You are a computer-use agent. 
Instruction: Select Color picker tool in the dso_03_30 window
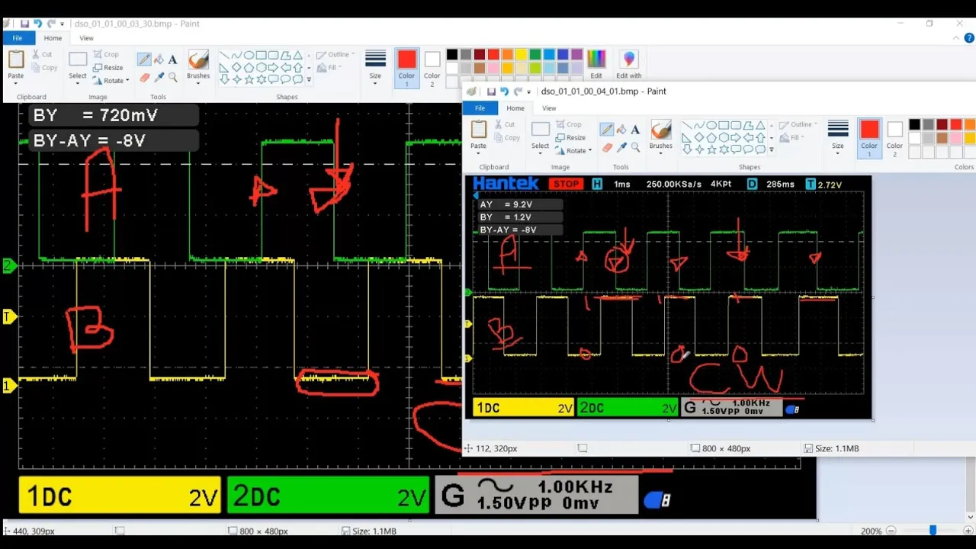159,77
